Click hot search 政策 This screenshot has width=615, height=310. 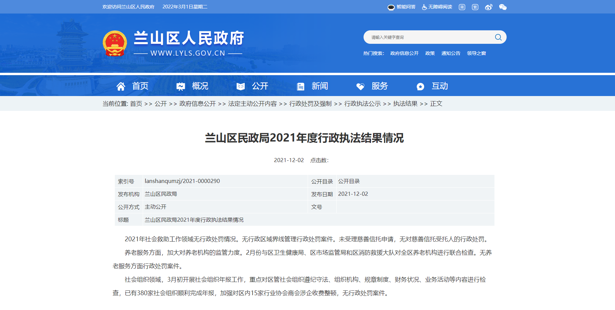430,53
